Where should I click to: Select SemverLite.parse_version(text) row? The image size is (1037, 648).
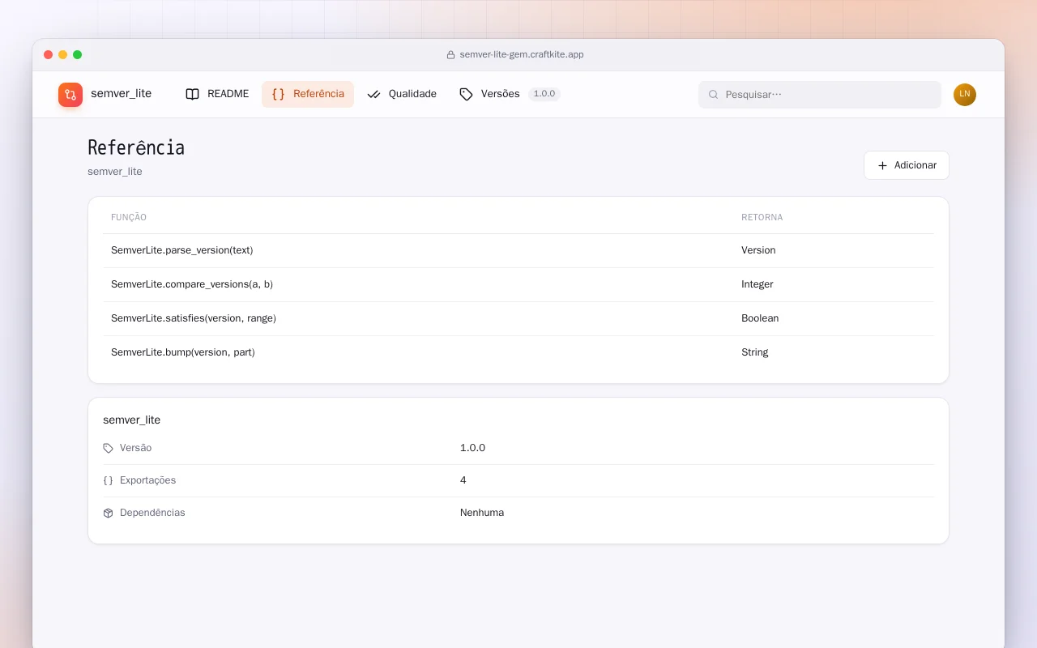click(x=518, y=250)
